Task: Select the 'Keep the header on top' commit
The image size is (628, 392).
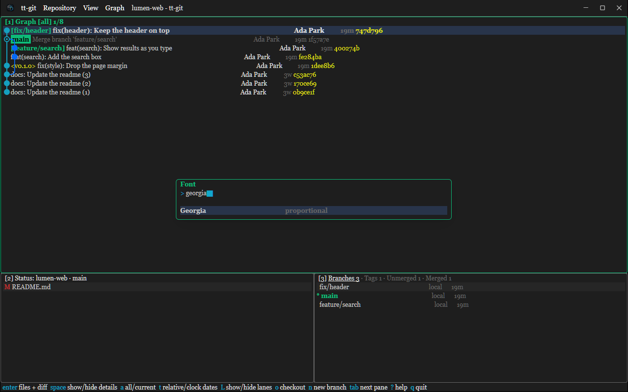Action: 314,30
